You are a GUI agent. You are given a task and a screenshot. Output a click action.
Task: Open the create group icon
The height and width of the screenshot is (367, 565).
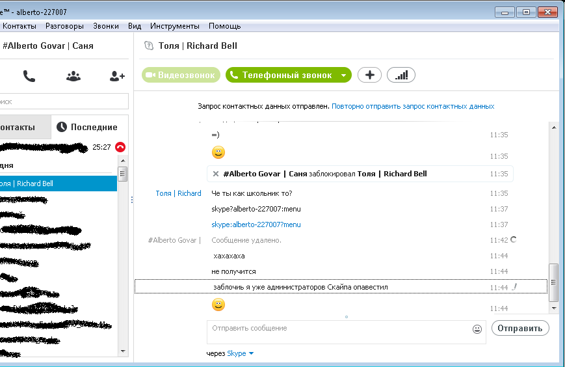click(73, 76)
